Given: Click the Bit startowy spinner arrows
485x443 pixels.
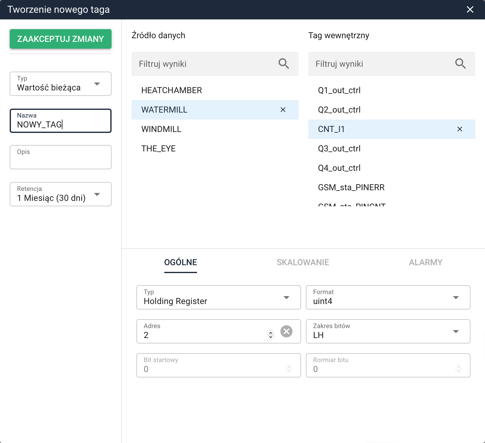Looking at the screenshot, I should click(289, 369).
